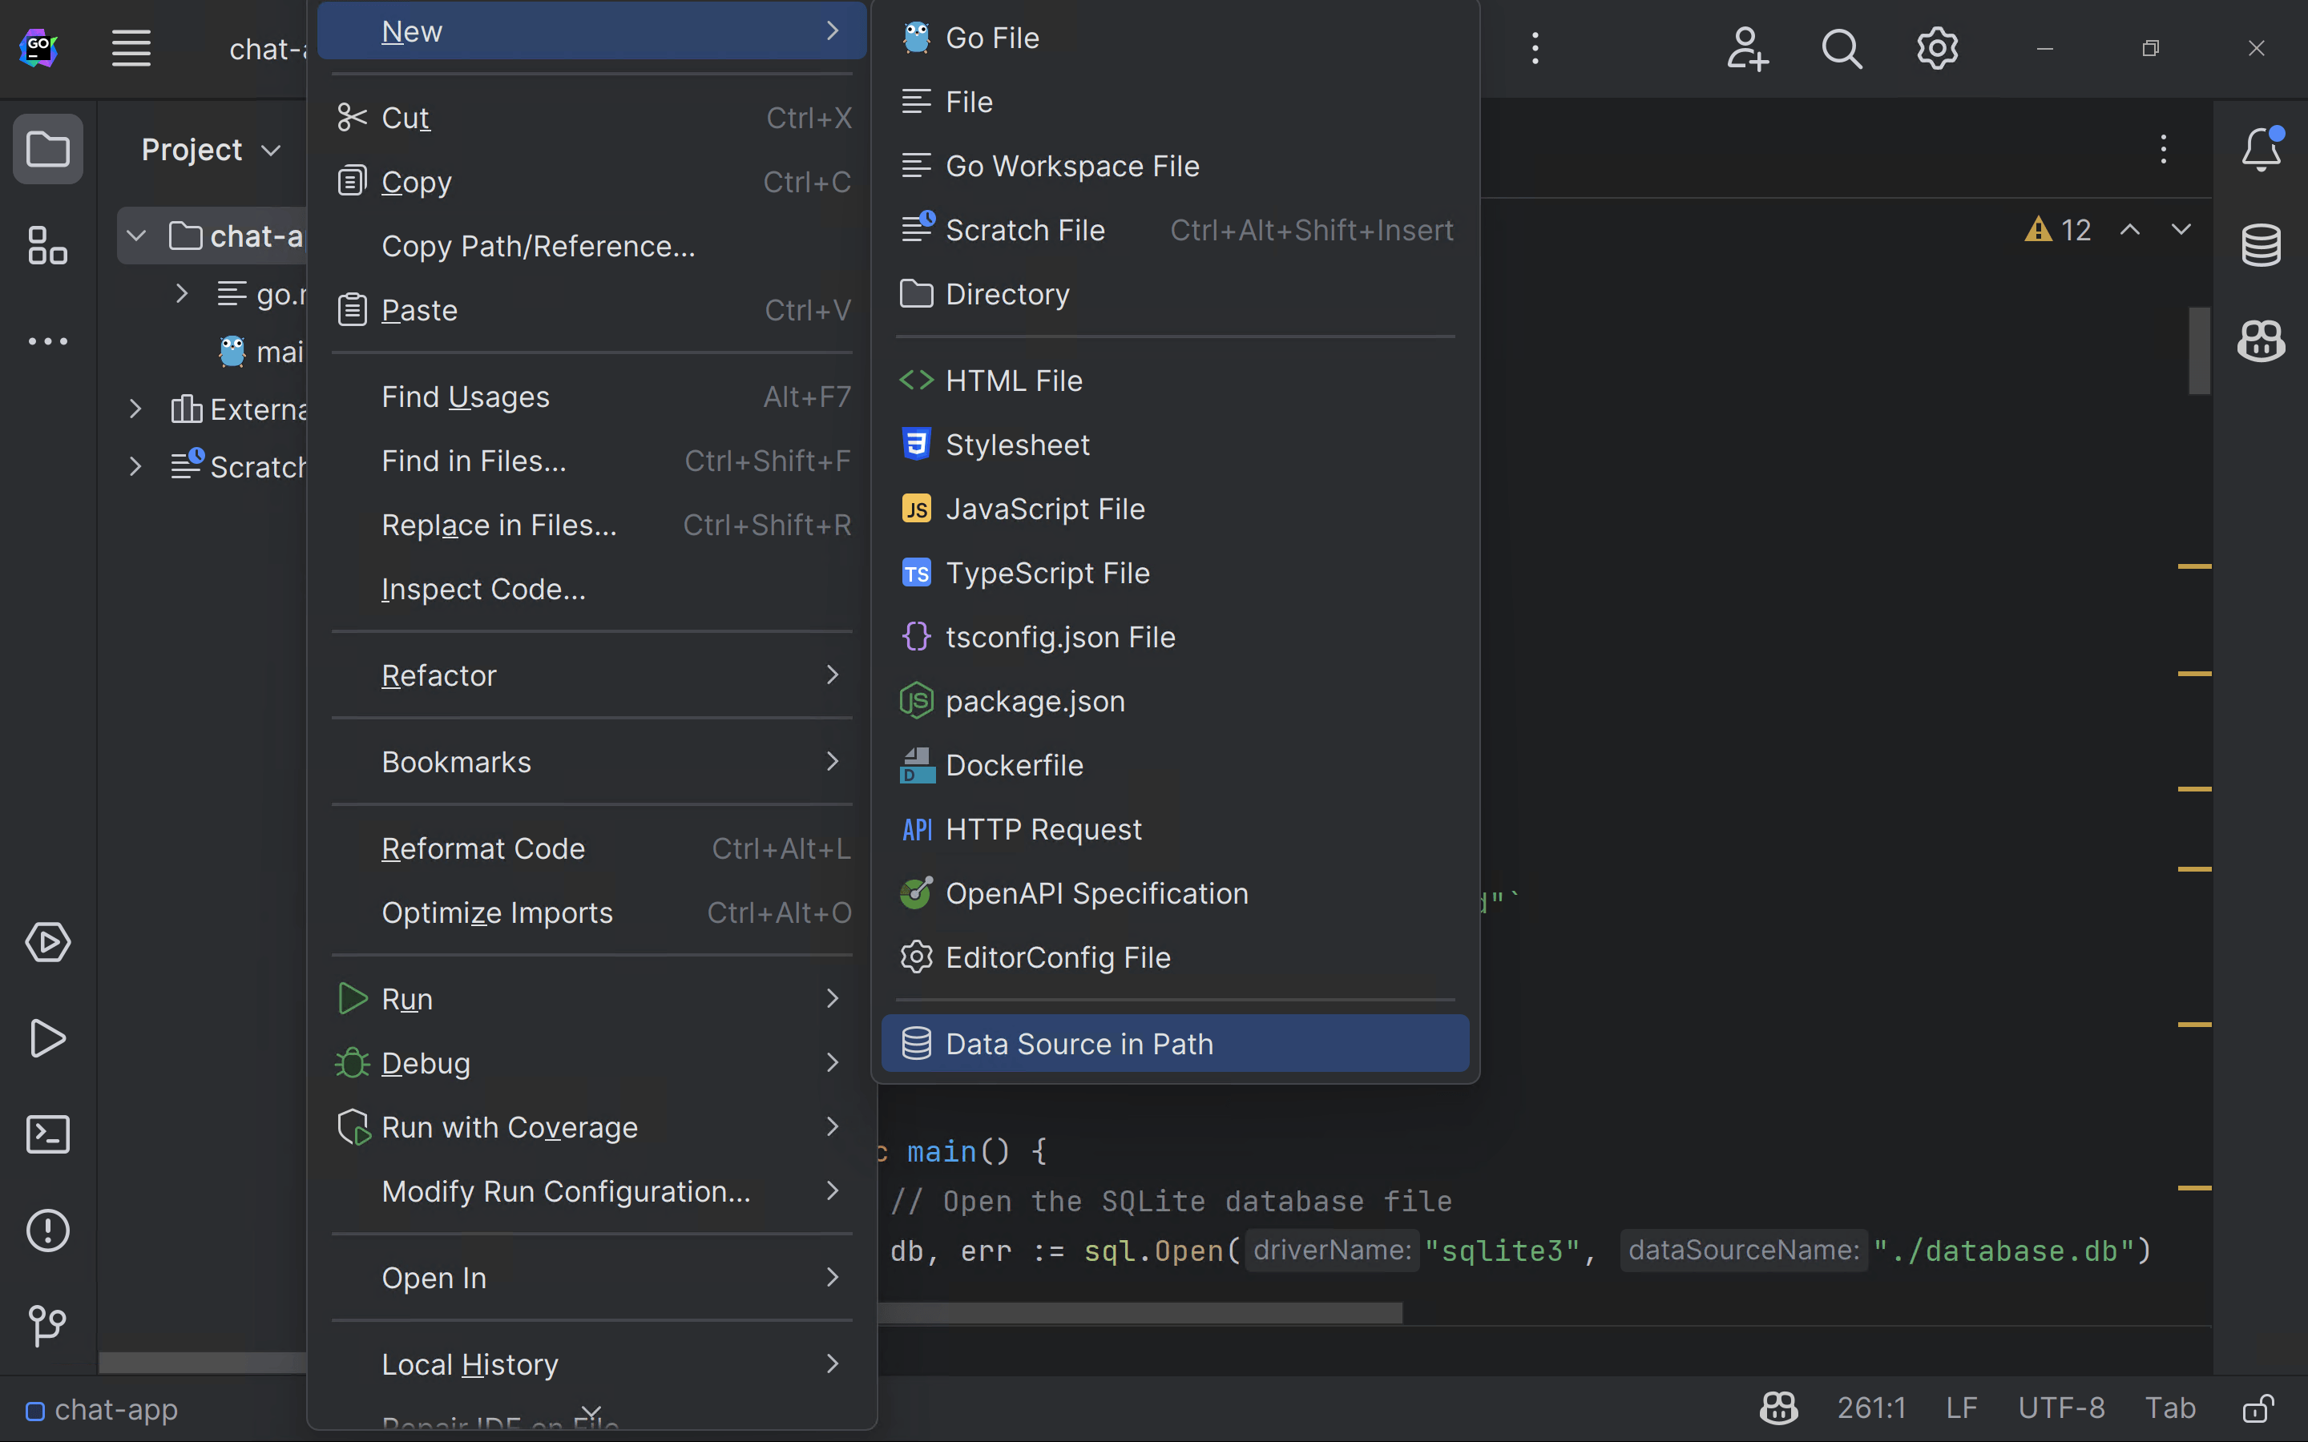
Task: Open Search Everywhere with the magnifier icon
Action: 1842,48
